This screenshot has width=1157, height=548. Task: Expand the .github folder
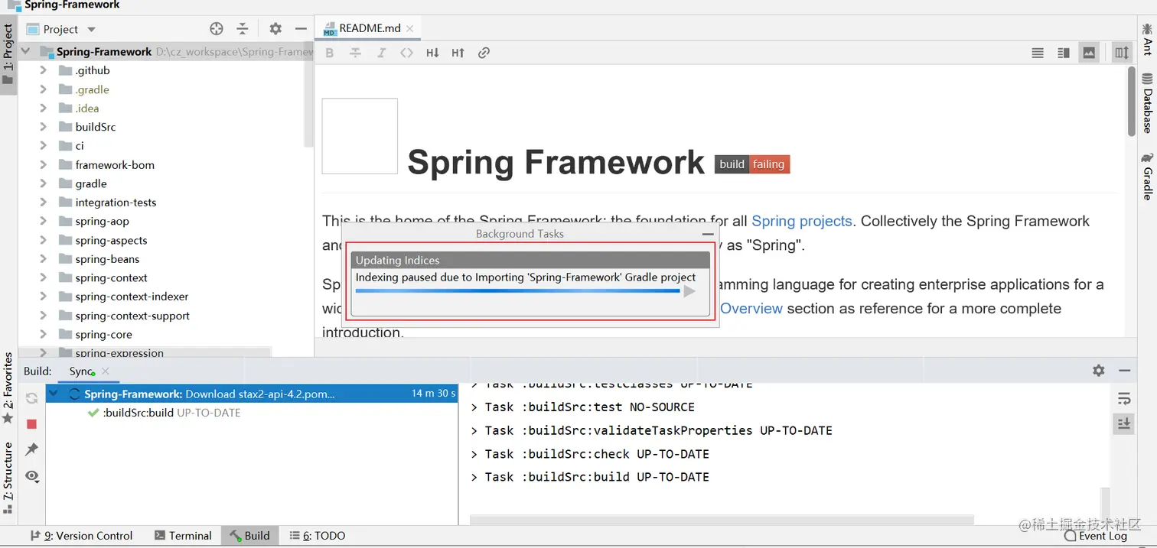click(x=44, y=70)
